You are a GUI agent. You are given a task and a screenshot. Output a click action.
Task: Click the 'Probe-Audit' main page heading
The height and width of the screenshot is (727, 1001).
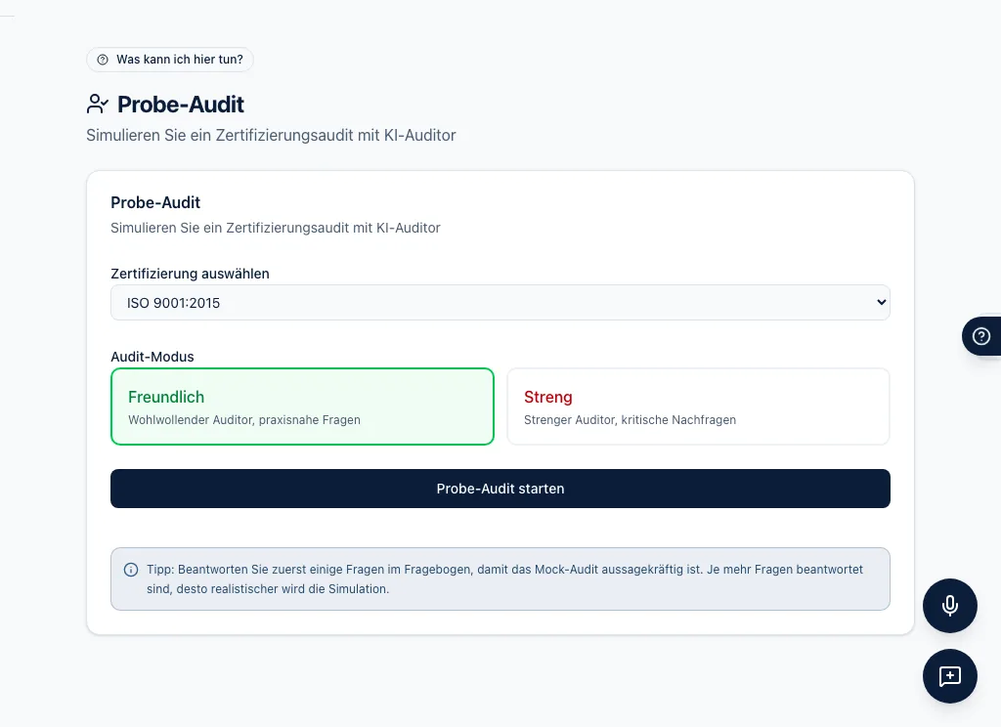pyautogui.click(x=180, y=104)
